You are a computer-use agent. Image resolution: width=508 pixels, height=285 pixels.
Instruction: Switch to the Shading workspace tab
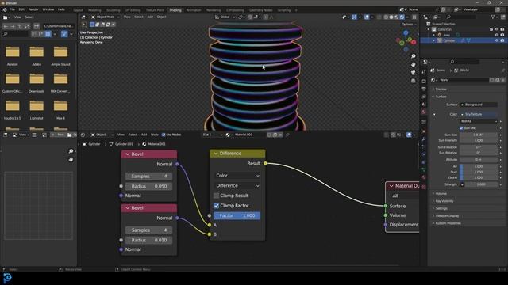(175, 10)
